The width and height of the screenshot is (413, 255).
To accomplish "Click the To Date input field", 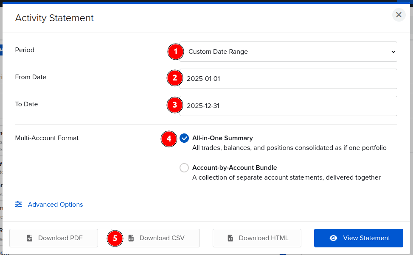I will (289, 105).
